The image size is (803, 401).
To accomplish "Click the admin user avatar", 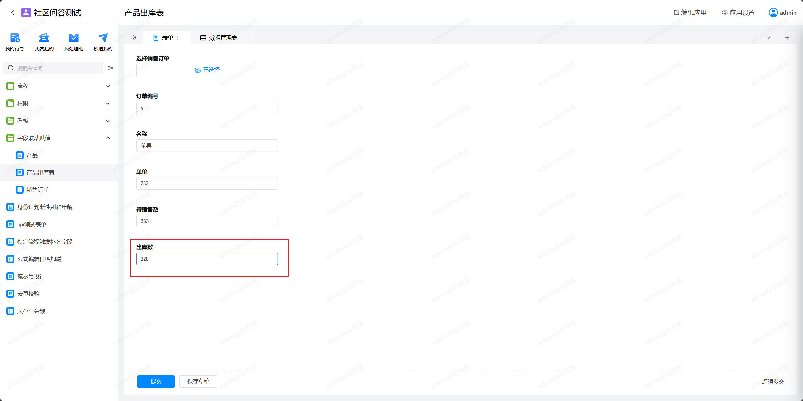I will [x=773, y=13].
